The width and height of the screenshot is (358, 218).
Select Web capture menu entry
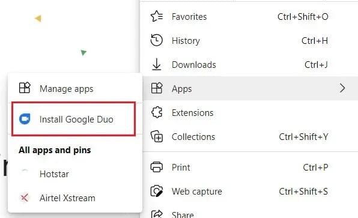[250, 192]
